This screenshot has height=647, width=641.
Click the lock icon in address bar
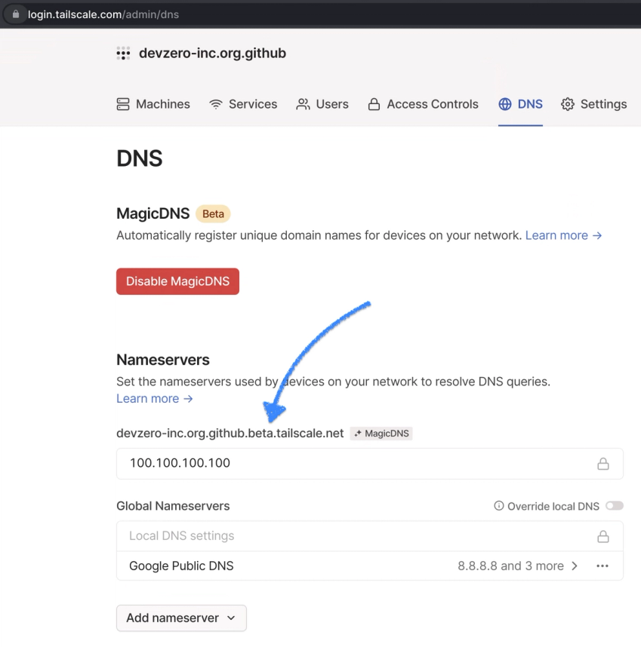16,14
